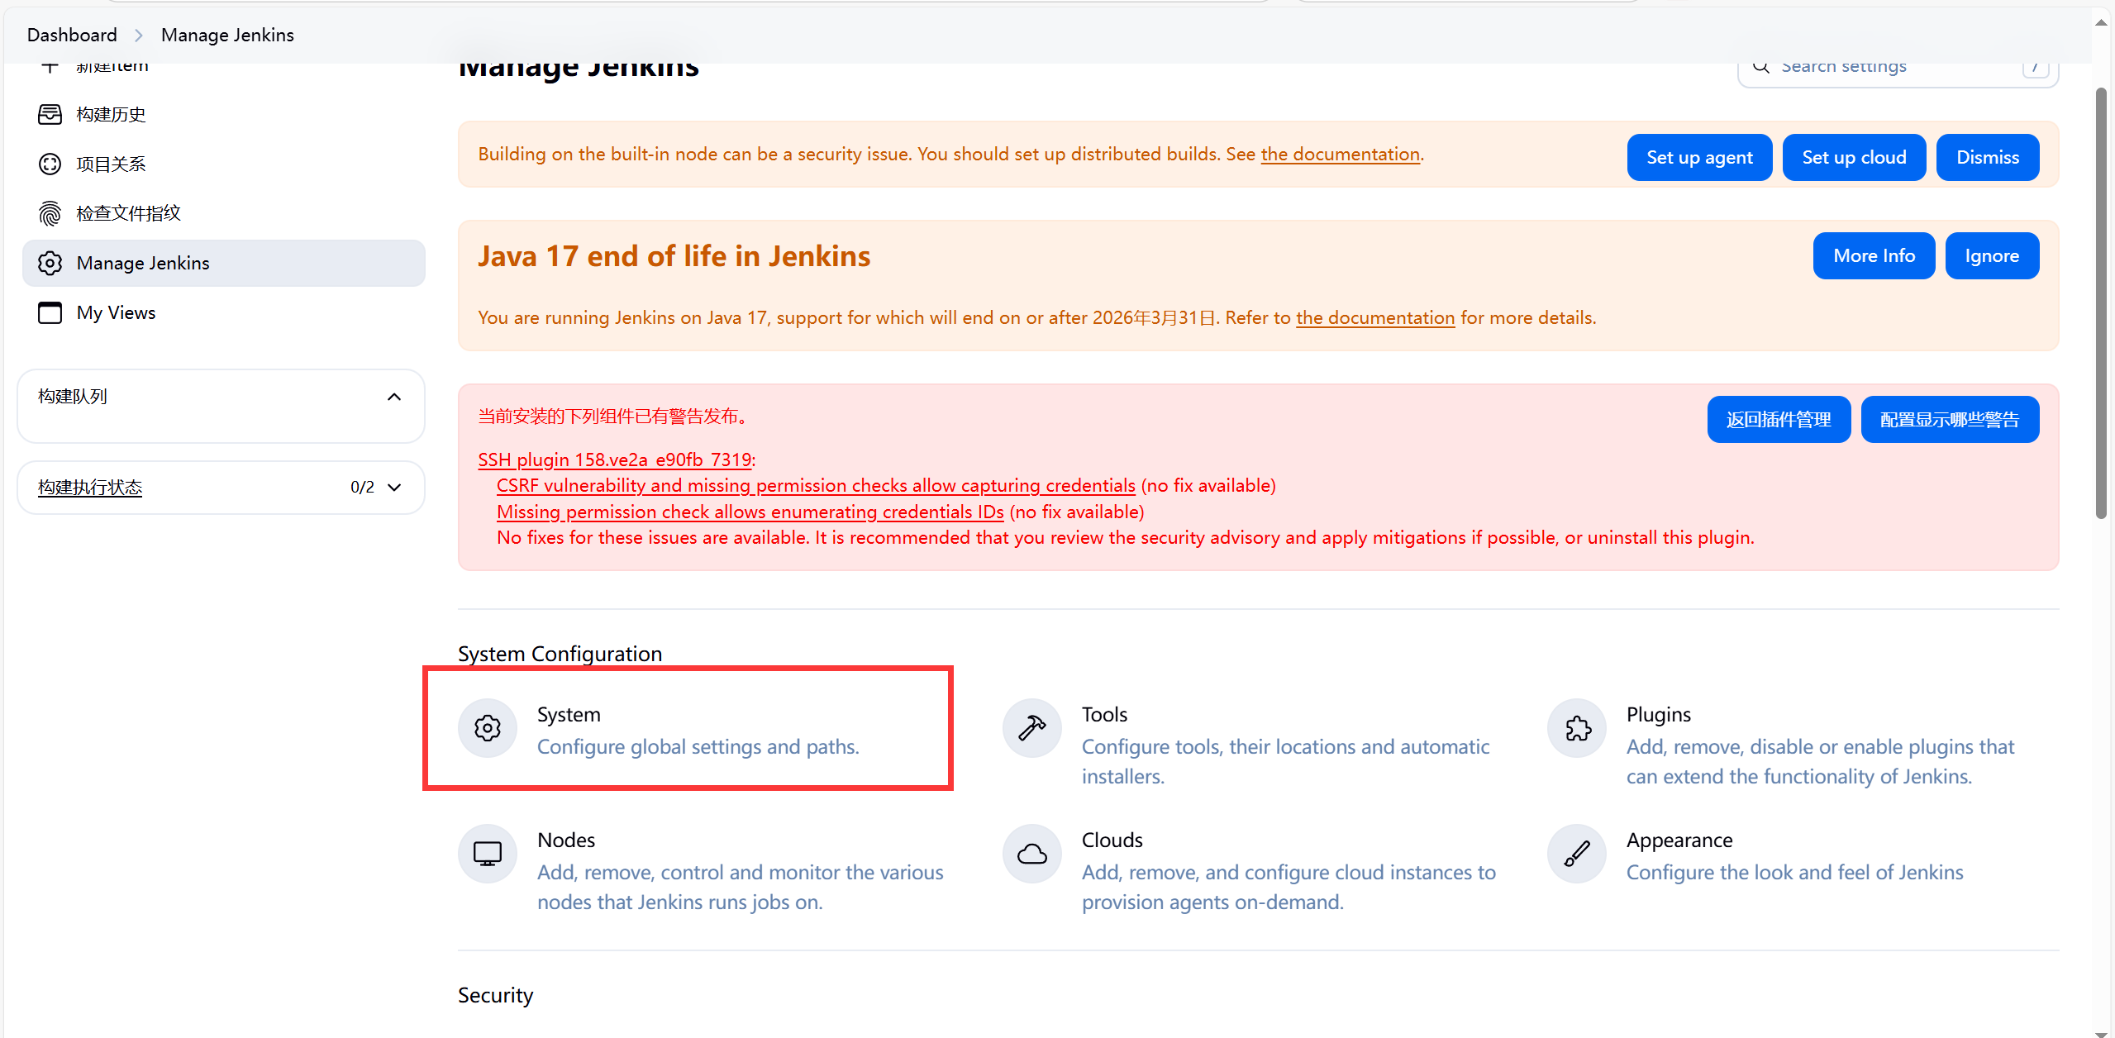The width and height of the screenshot is (2115, 1038).
Task: Click the search magnifier icon
Action: click(x=1761, y=66)
